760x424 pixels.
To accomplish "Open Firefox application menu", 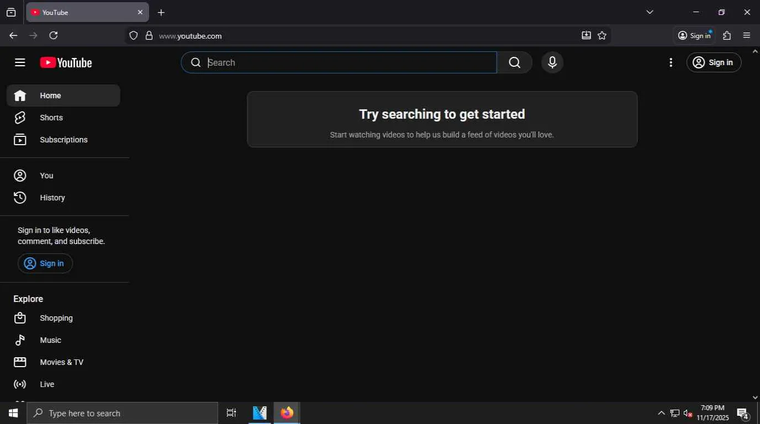I will point(747,35).
